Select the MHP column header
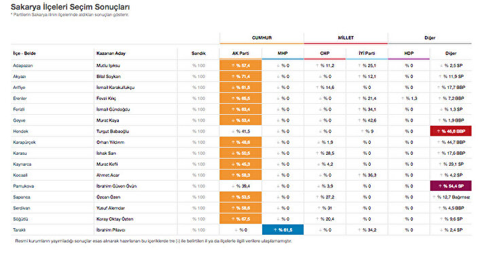Screen dimensions: 489x256 [x=283, y=54]
